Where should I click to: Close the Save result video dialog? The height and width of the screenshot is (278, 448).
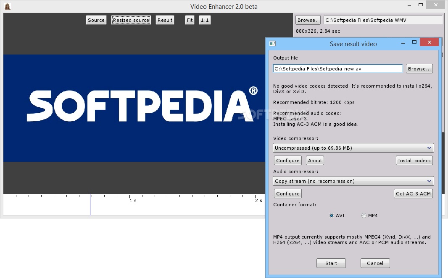(429, 42)
